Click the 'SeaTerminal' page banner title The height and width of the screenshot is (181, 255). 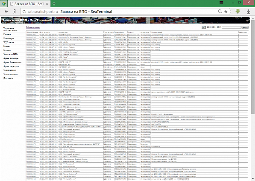coord(26,20)
